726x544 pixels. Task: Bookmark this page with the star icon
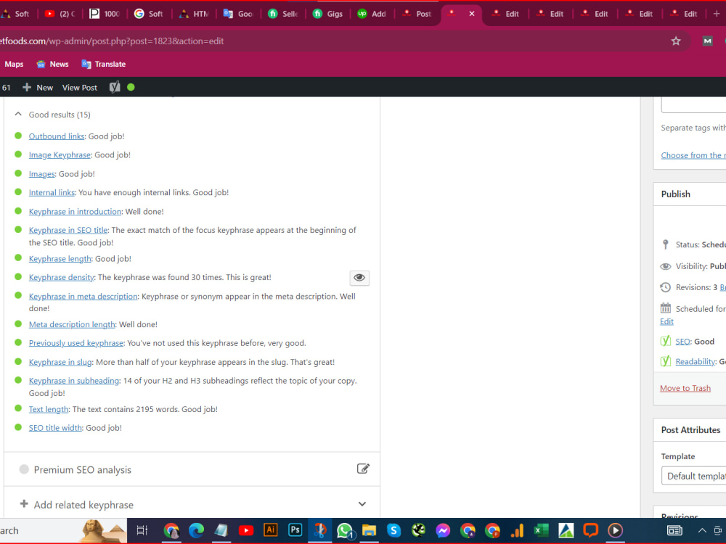click(675, 41)
